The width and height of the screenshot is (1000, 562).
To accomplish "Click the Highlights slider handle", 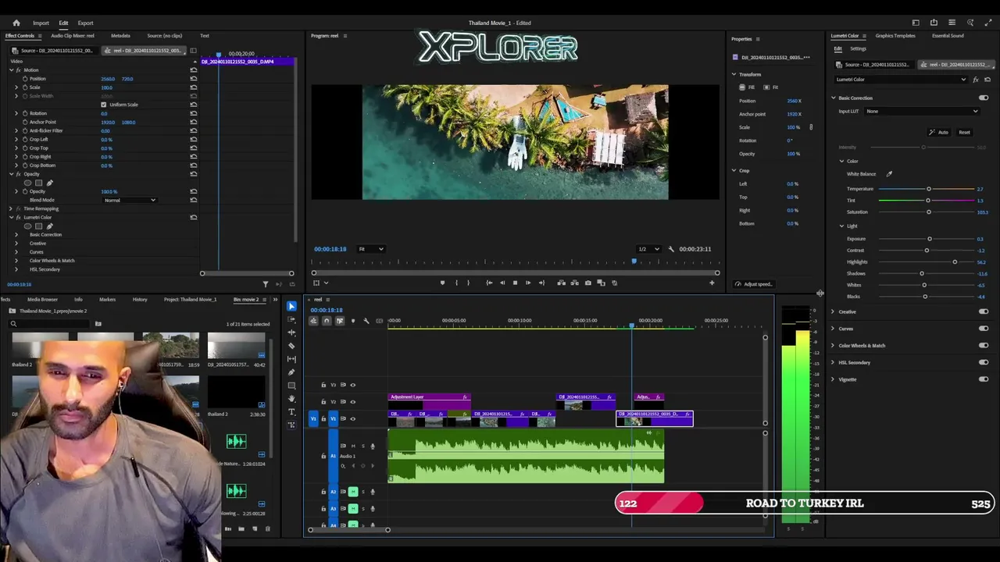I will (955, 262).
